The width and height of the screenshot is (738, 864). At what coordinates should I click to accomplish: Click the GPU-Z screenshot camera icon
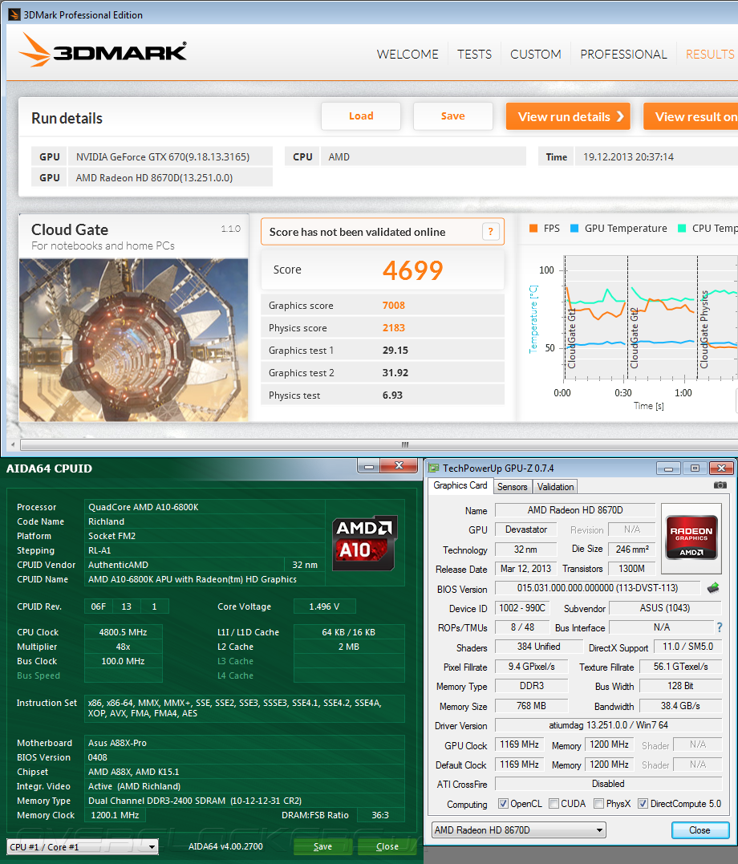720,485
